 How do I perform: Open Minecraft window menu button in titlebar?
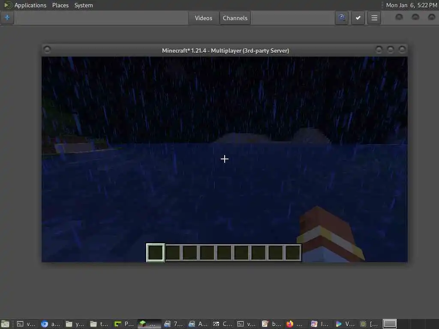(47, 50)
